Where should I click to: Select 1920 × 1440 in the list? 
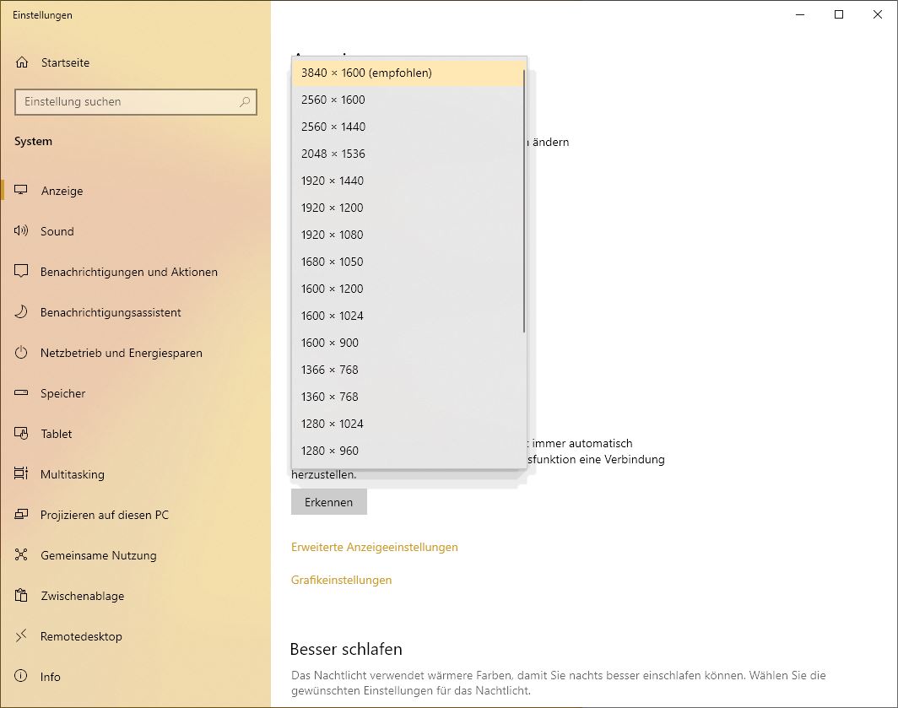(408, 181)
